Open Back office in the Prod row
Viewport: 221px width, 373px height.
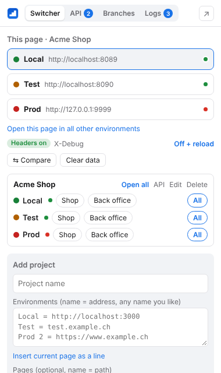click(x=109, y=235)
